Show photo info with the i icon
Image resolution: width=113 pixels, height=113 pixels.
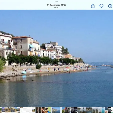(110, 6)
